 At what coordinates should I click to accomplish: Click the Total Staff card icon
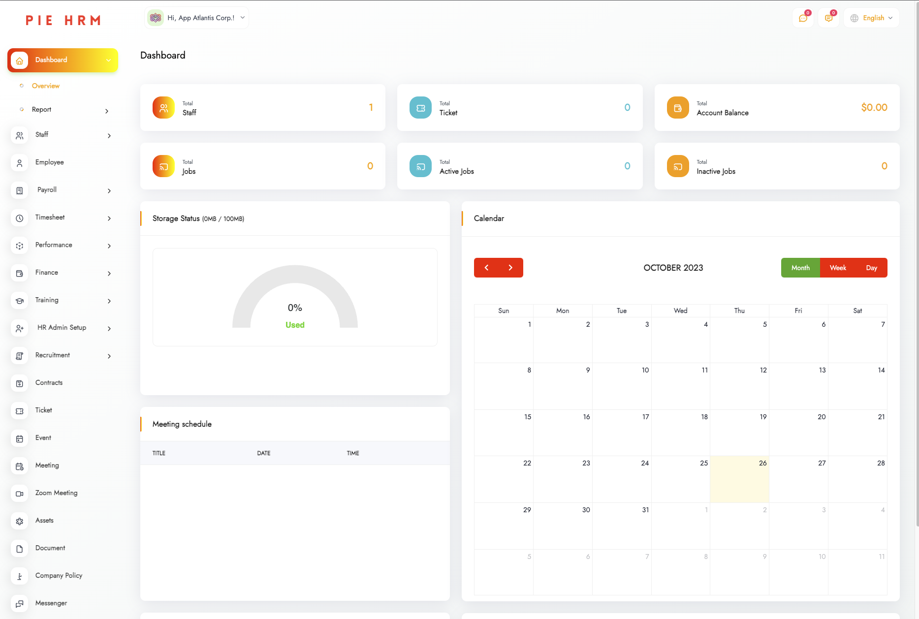tap(163, 108)
